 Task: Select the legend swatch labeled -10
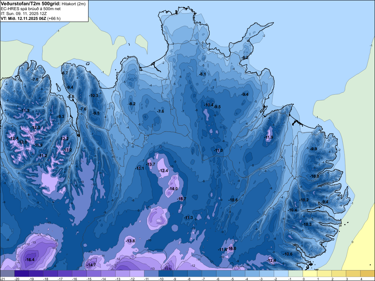tap(166, 273)
